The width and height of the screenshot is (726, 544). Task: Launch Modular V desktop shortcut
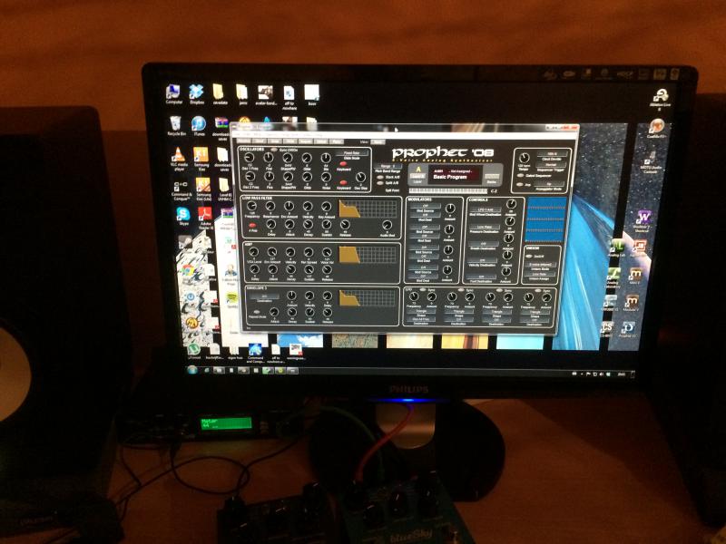[x=631, y=303]
